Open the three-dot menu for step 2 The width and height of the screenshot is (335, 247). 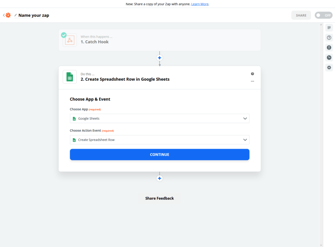tap(252, 81)
